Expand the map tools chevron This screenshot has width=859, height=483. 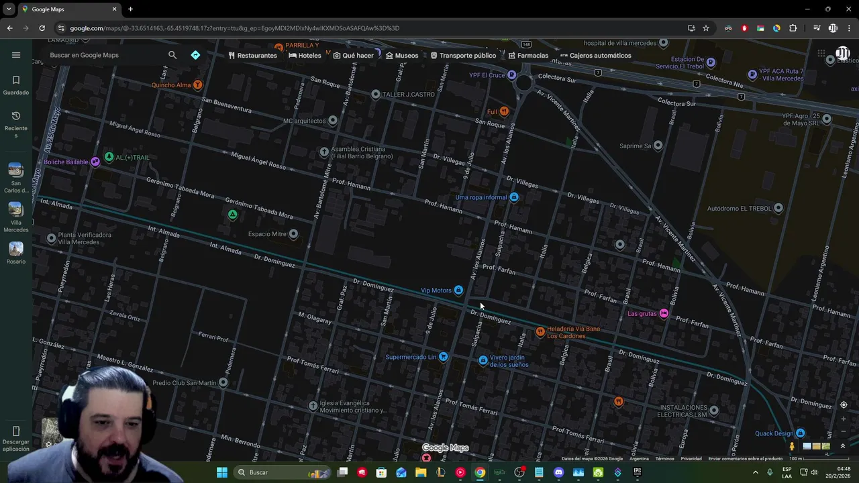[x=843, y=446]
